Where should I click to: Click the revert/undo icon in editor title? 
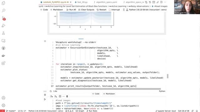[150, 2]
